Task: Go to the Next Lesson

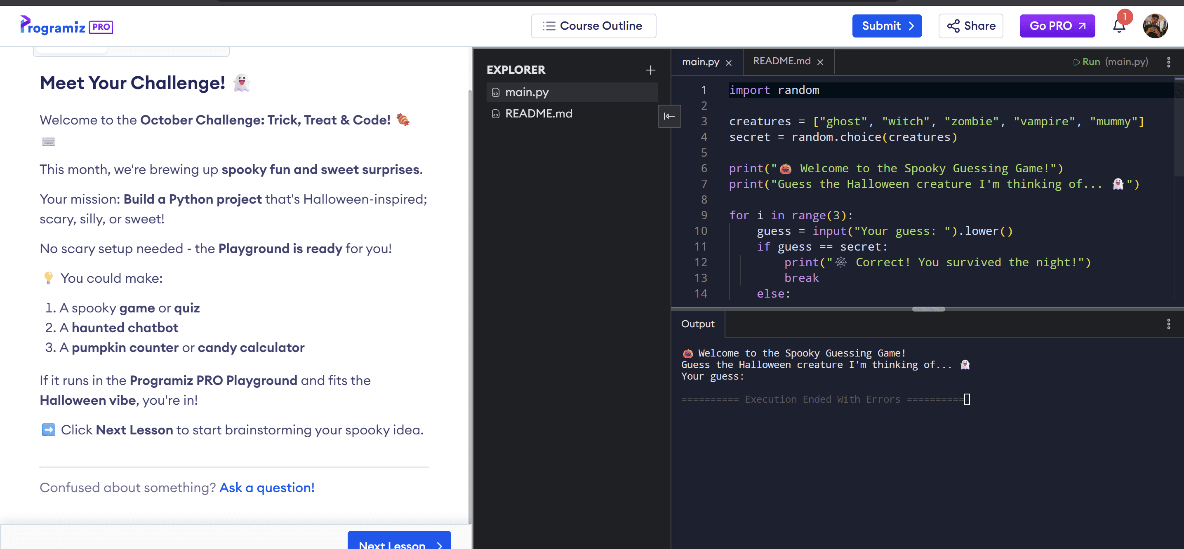Action: [x=398, y=544]
